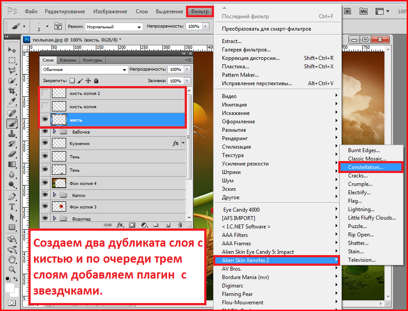Expand 'Кузнечик' layer effects arrow
The width and height of the screenshot is (408, 311).
pos(183,143)
